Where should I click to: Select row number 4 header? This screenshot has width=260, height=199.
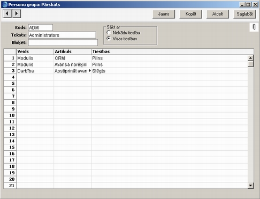tap(10, 77)
